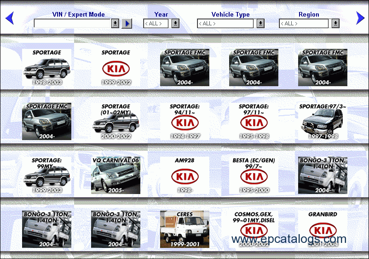Screen dimensions: 369x259
Task: Click the Year combo box showing ALL
Action: pos(156,24)
